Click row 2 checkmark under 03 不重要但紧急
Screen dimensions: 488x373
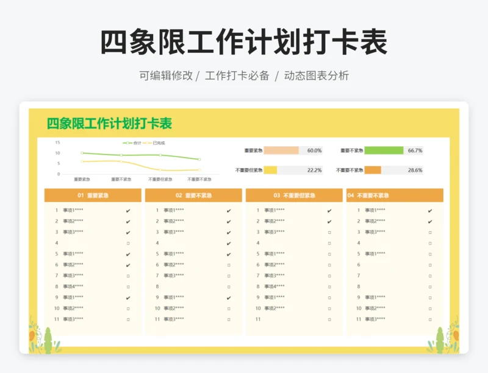[329, 221]
